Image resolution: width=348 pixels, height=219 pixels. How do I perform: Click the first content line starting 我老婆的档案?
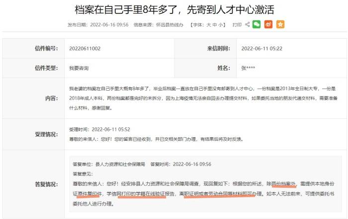coord(202,89)
